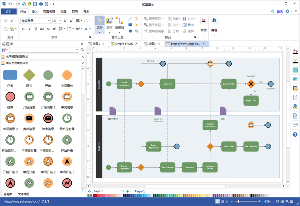Pick the 任务 task shape in library

click(x=10, y=76)
